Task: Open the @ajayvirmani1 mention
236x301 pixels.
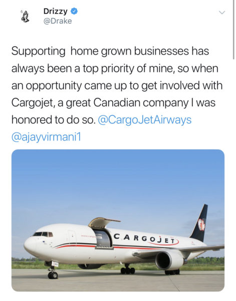Action: 46,137
